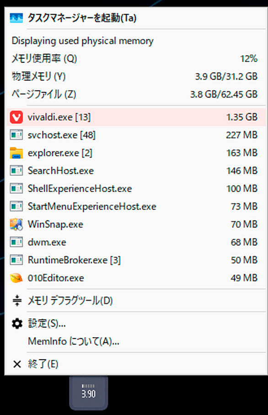Pick StartMenuExperienceHost.exe from the list
Screen dimensions: 268x415
click(134, 206)
